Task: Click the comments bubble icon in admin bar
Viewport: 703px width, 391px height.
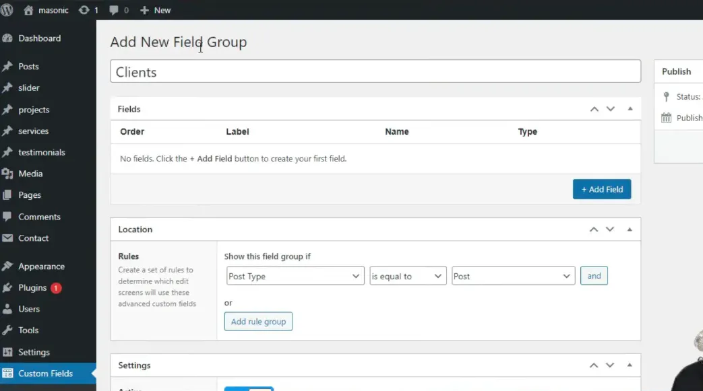Action: tap(114, 10)
